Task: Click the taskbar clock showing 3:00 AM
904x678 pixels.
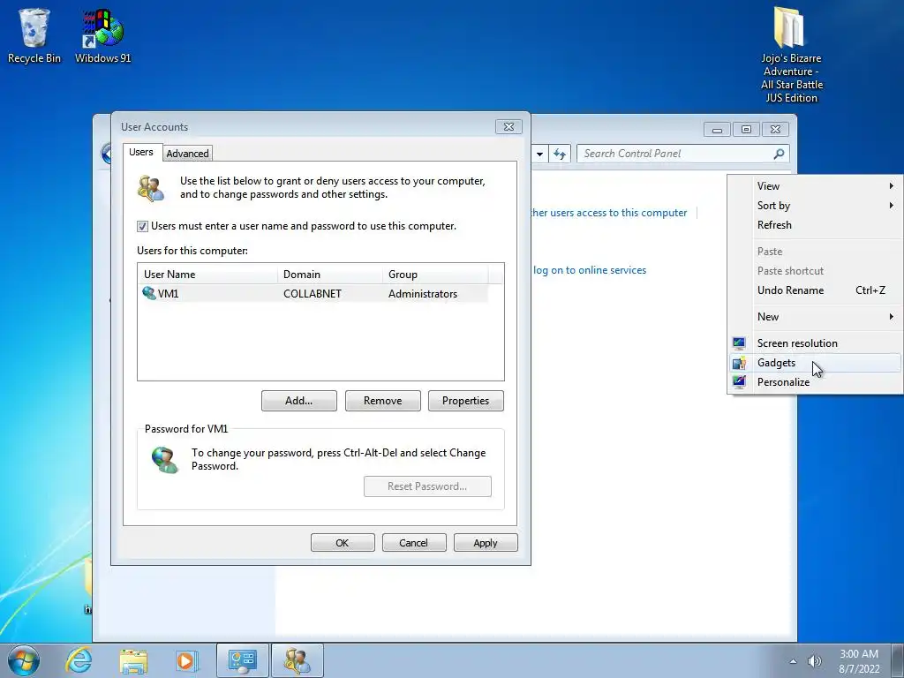Action: coord(859,661)
